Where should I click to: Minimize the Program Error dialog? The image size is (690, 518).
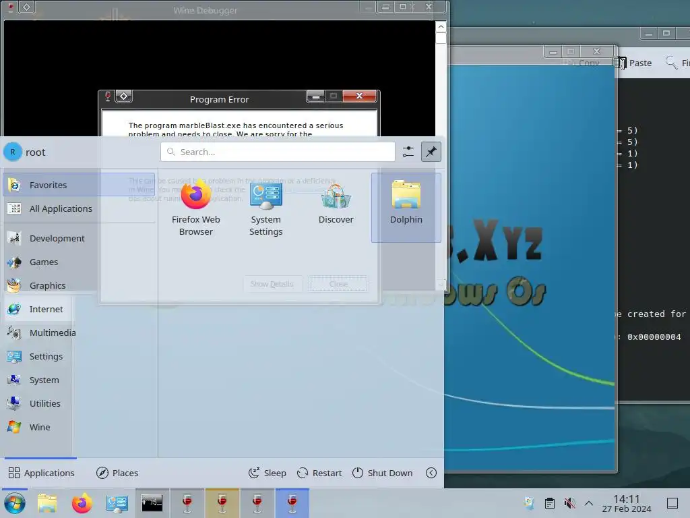(315, 96)
